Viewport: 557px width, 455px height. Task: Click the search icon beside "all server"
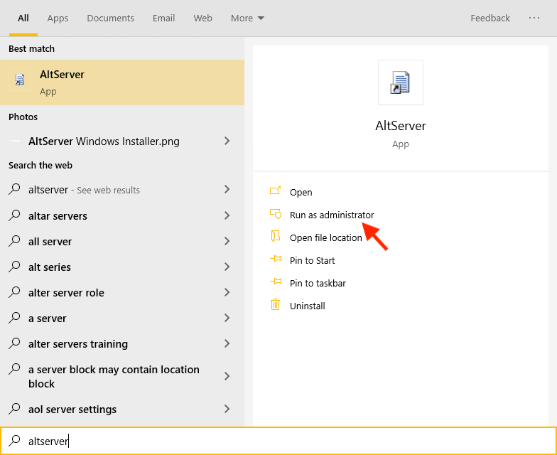point(14,240)
